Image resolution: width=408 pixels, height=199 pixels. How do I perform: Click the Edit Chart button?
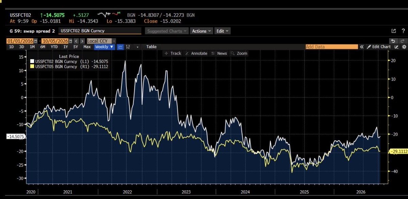tap(379, 47)
